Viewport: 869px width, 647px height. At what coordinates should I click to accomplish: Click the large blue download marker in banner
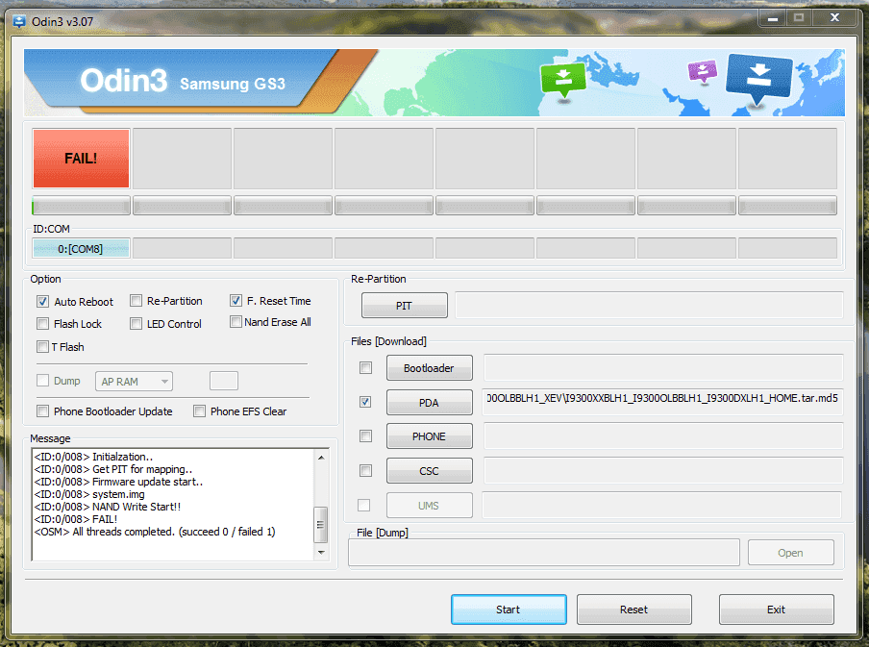[x=758, y=79]
